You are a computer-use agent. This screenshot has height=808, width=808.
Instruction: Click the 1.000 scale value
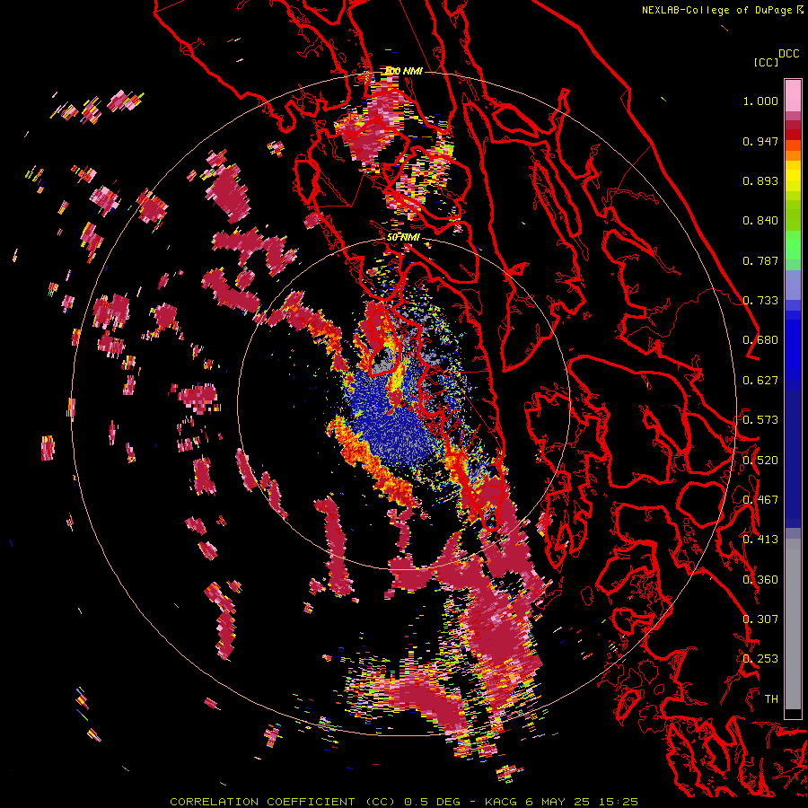click(760, 101)
